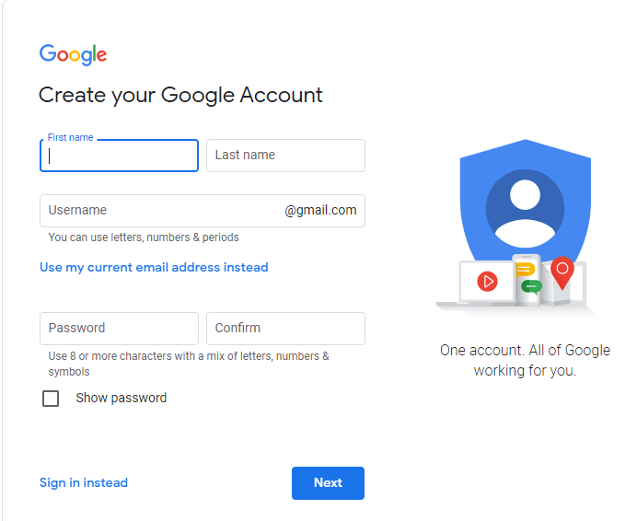This screenshot has width=637, height=521.
Task: Click the yellow chat bubble icon
Action: tap(525, 270)
